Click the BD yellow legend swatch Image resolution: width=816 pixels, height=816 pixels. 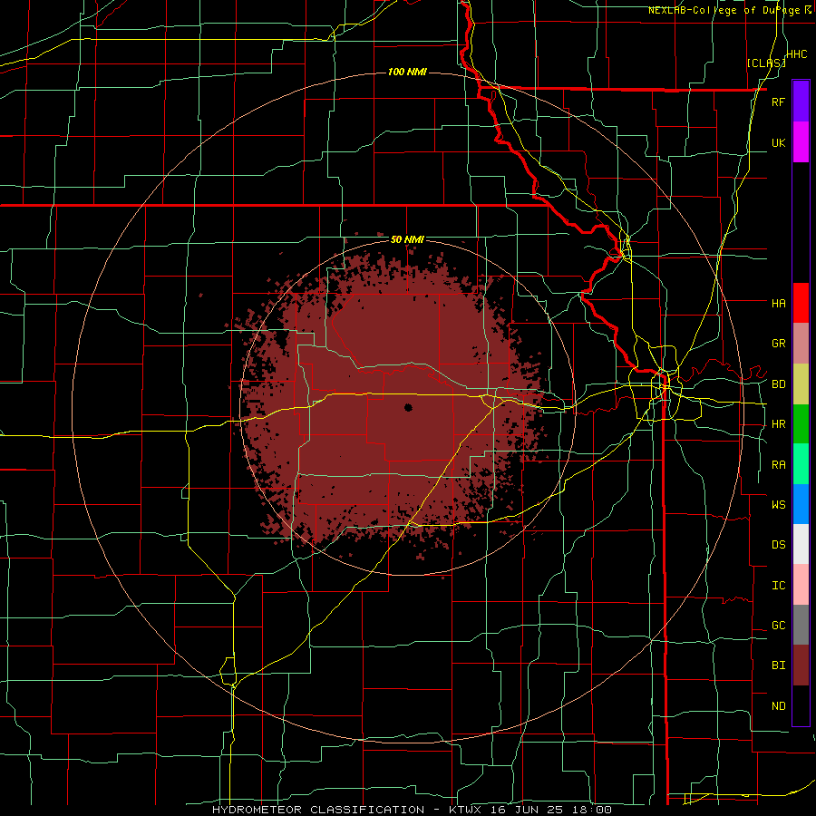pos(801,384)
